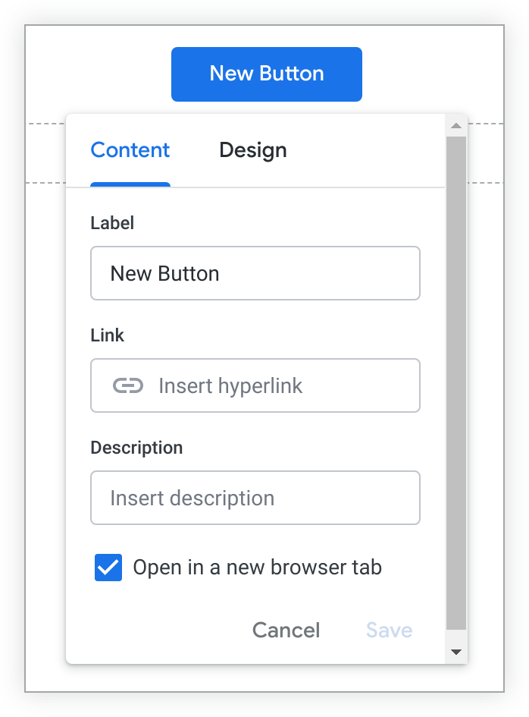Click the dialog's vertical scrollbar thumb

[456, 379]
